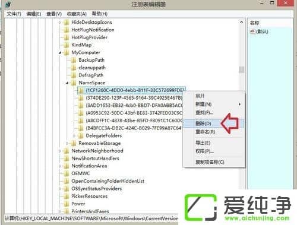Collapse the MyComputer tree node
The image size is (297, 225).
[x=60, y=53]
